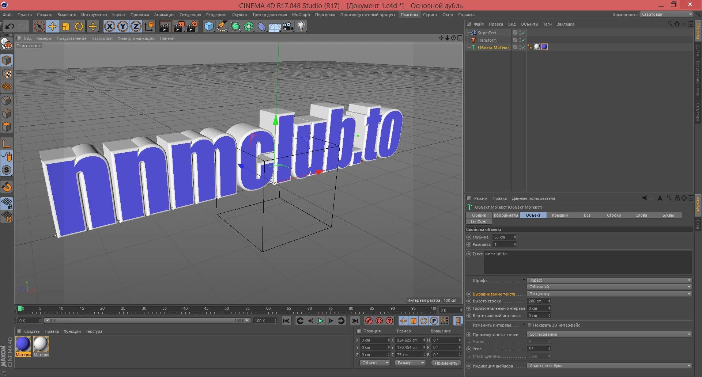Screen dimensions: 702x377
Task: Select the Transform object in the tree
Action: [x=487, y=40]
